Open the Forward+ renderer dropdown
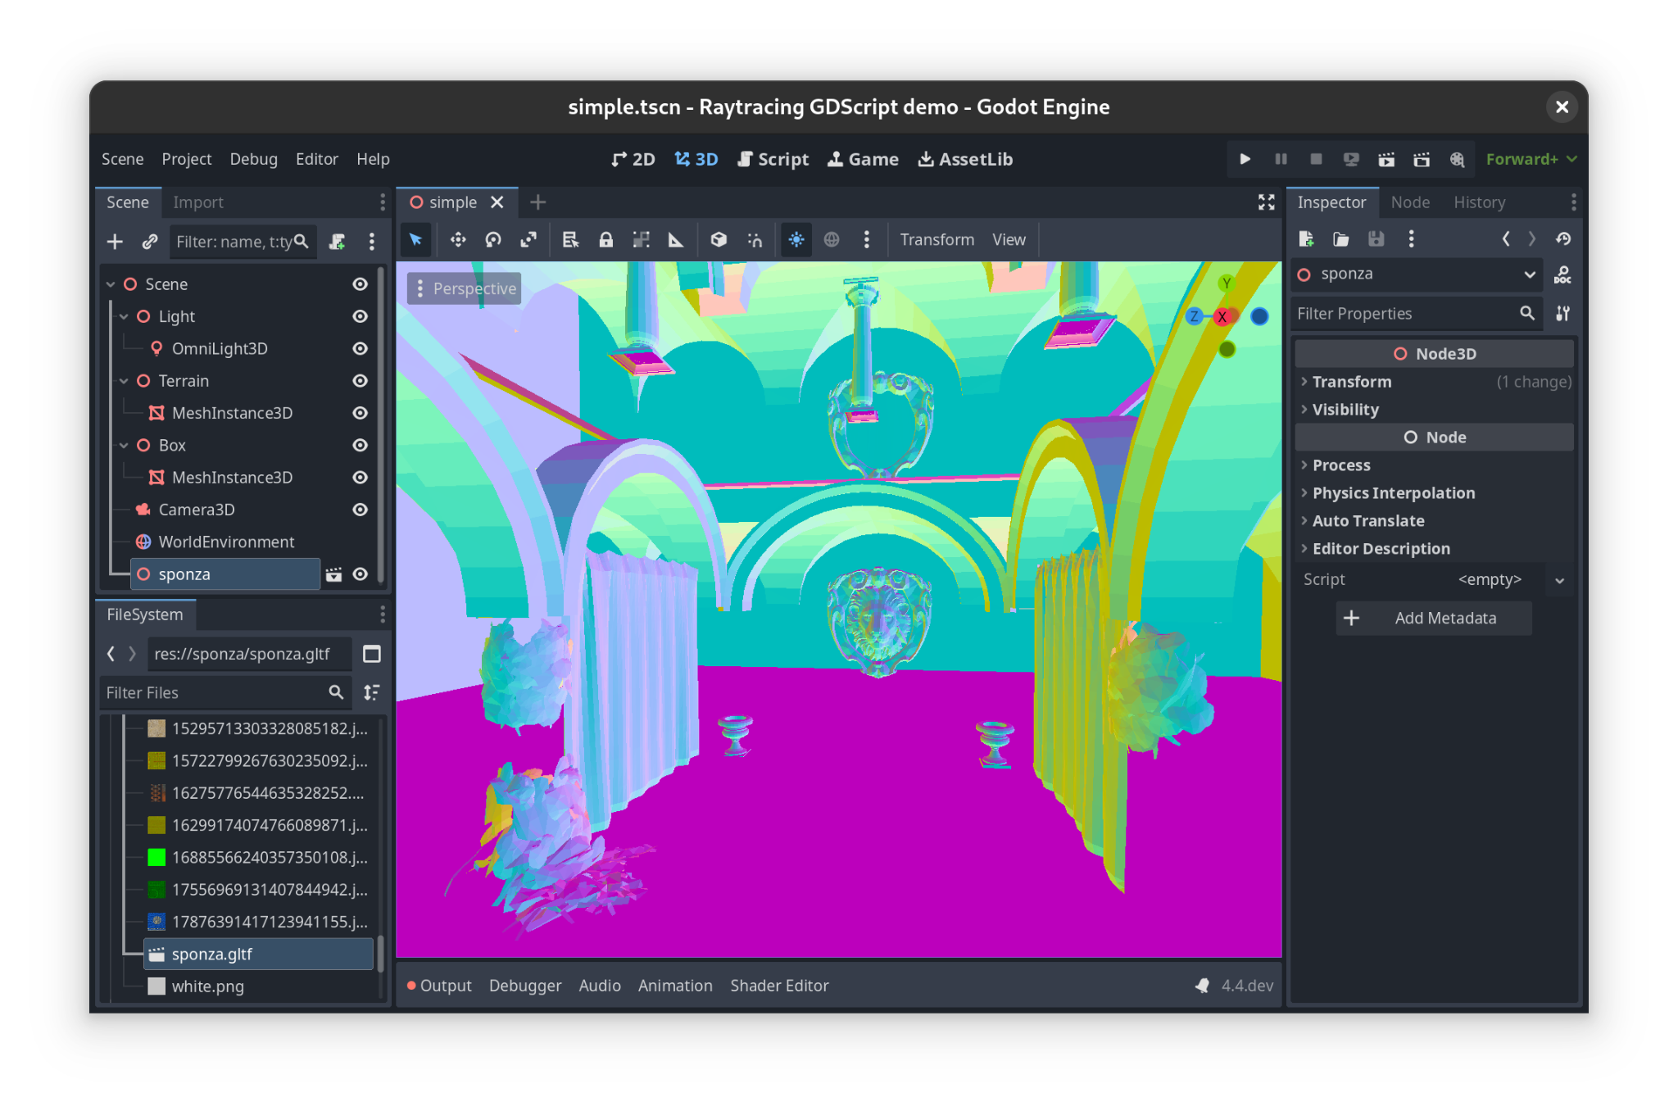1678x1111 pixels. [1531, 159]
